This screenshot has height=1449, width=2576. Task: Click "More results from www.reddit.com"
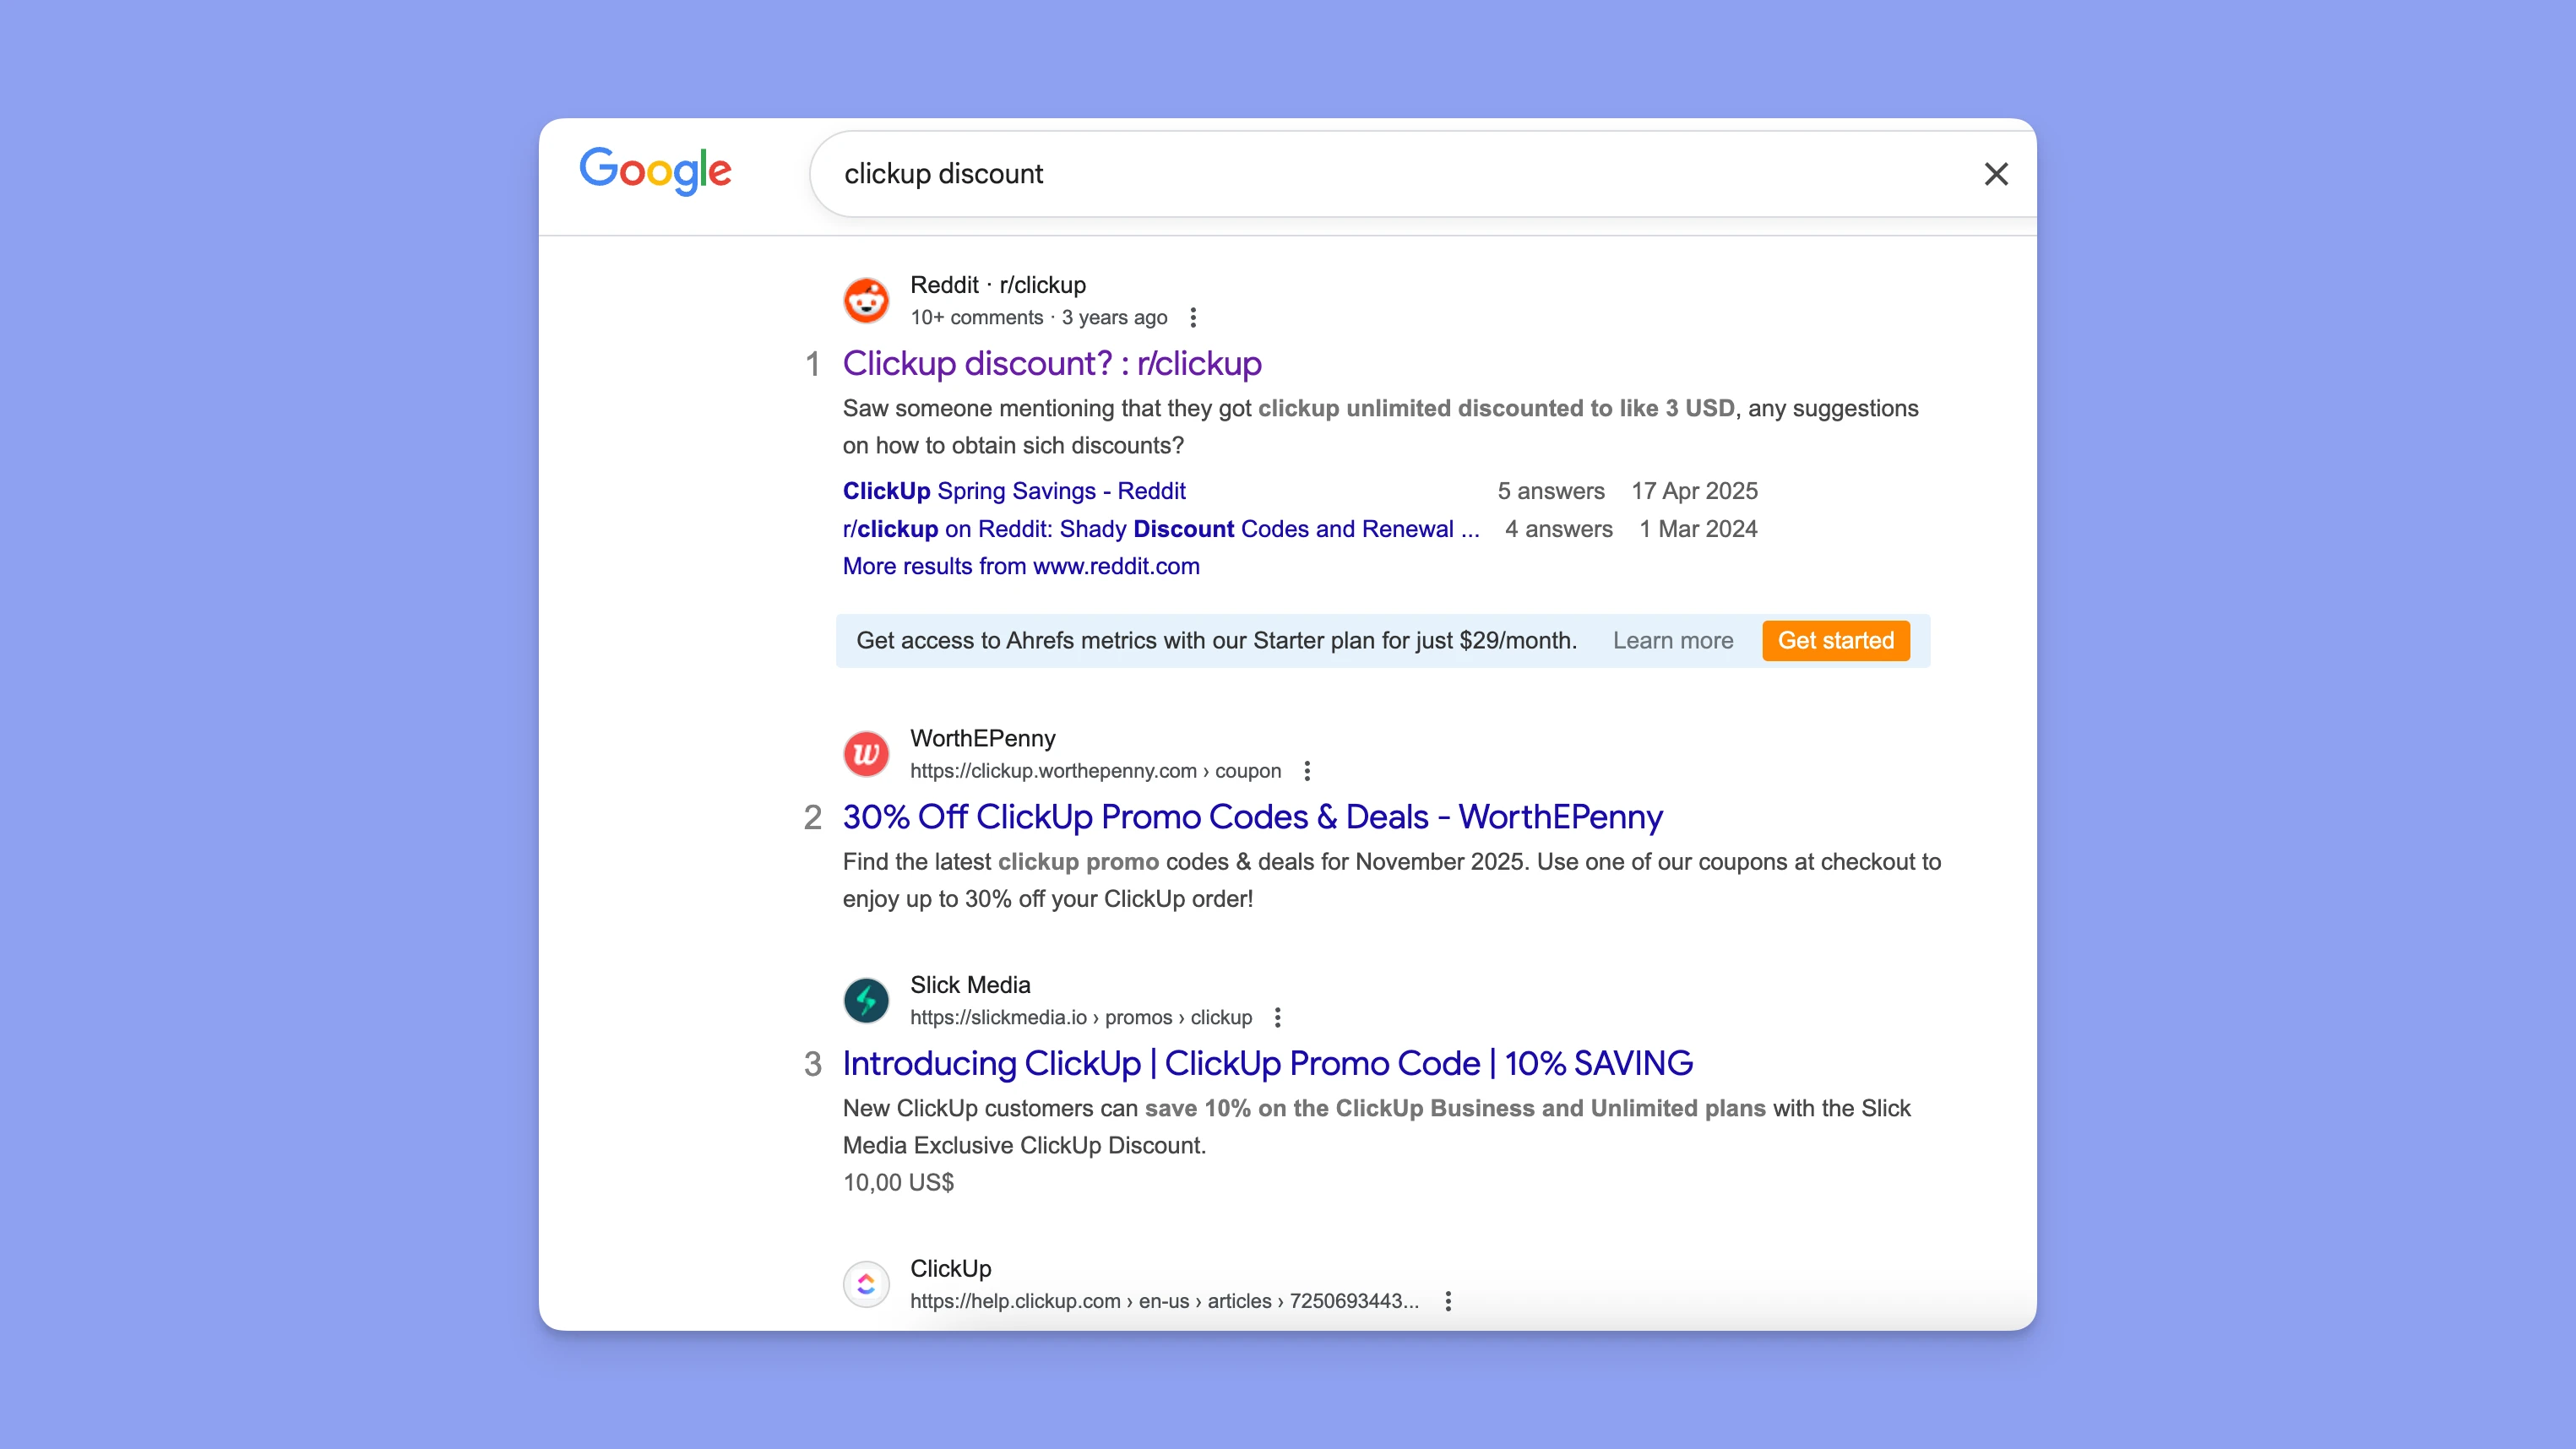click(1020, 566)
